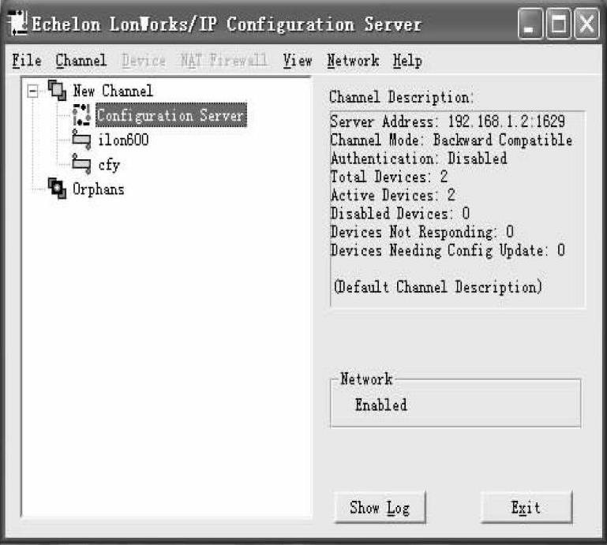The height and width of the screenshot is (545, 607).
Task: Minimize the Configuration Server window
Action: pyautogui.click(x=530, y=24)
